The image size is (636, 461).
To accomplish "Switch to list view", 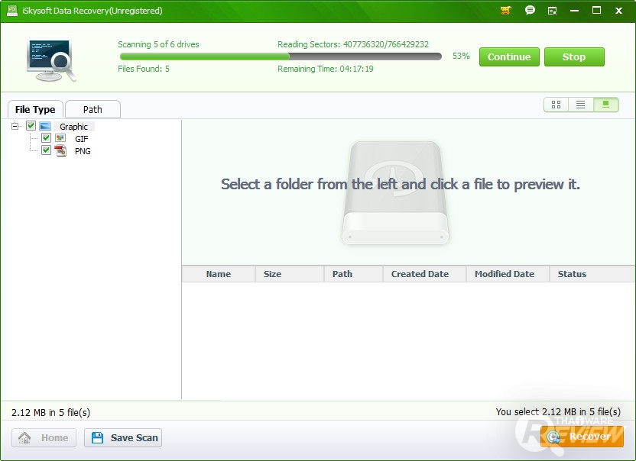I will click(x=580, y=105).
